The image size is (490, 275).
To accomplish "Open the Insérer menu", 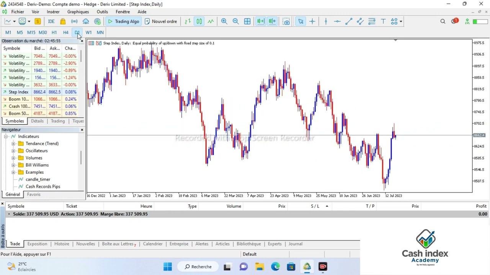I will [53, 12].
